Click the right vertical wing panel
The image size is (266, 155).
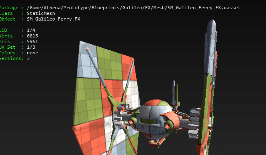208,87
